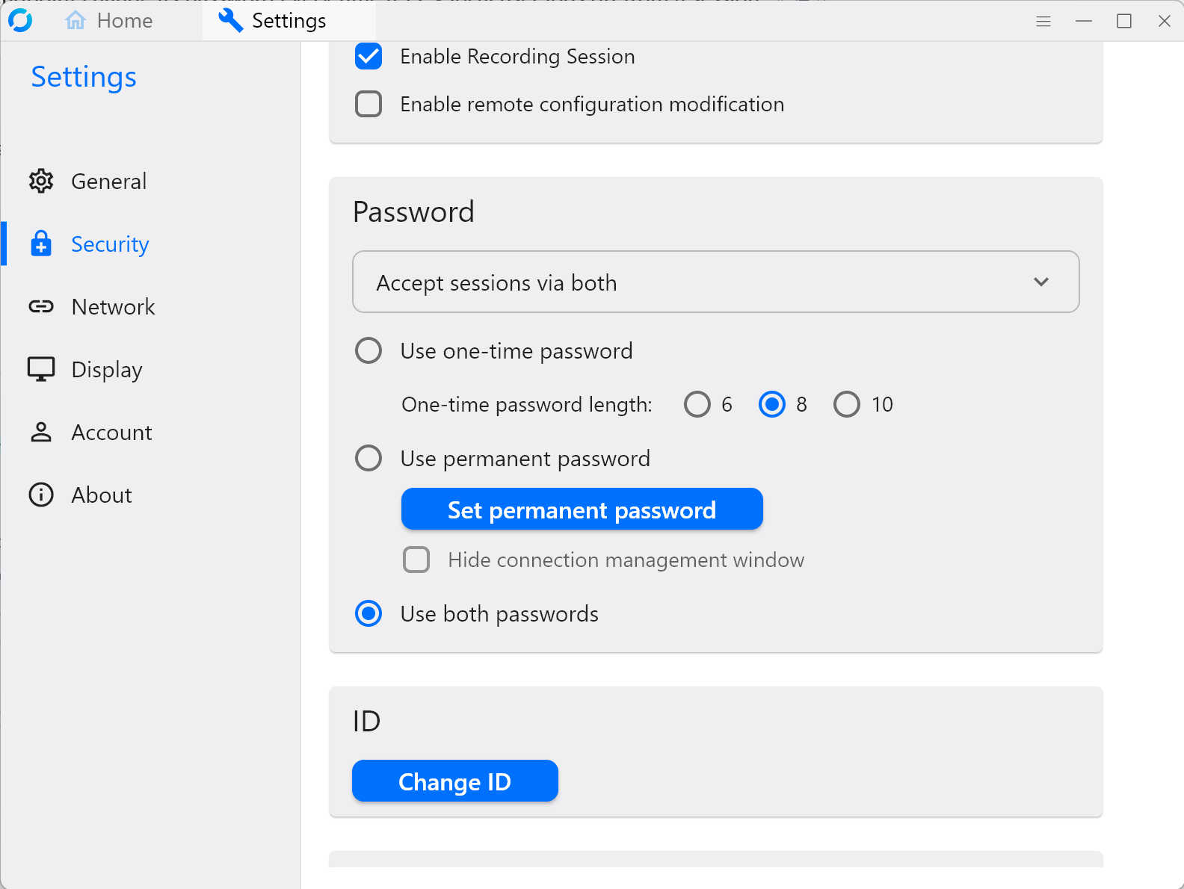Viewport: 1184px width, 889px height.
Task: Click the Set permanent password button
Action: point(582,509)
